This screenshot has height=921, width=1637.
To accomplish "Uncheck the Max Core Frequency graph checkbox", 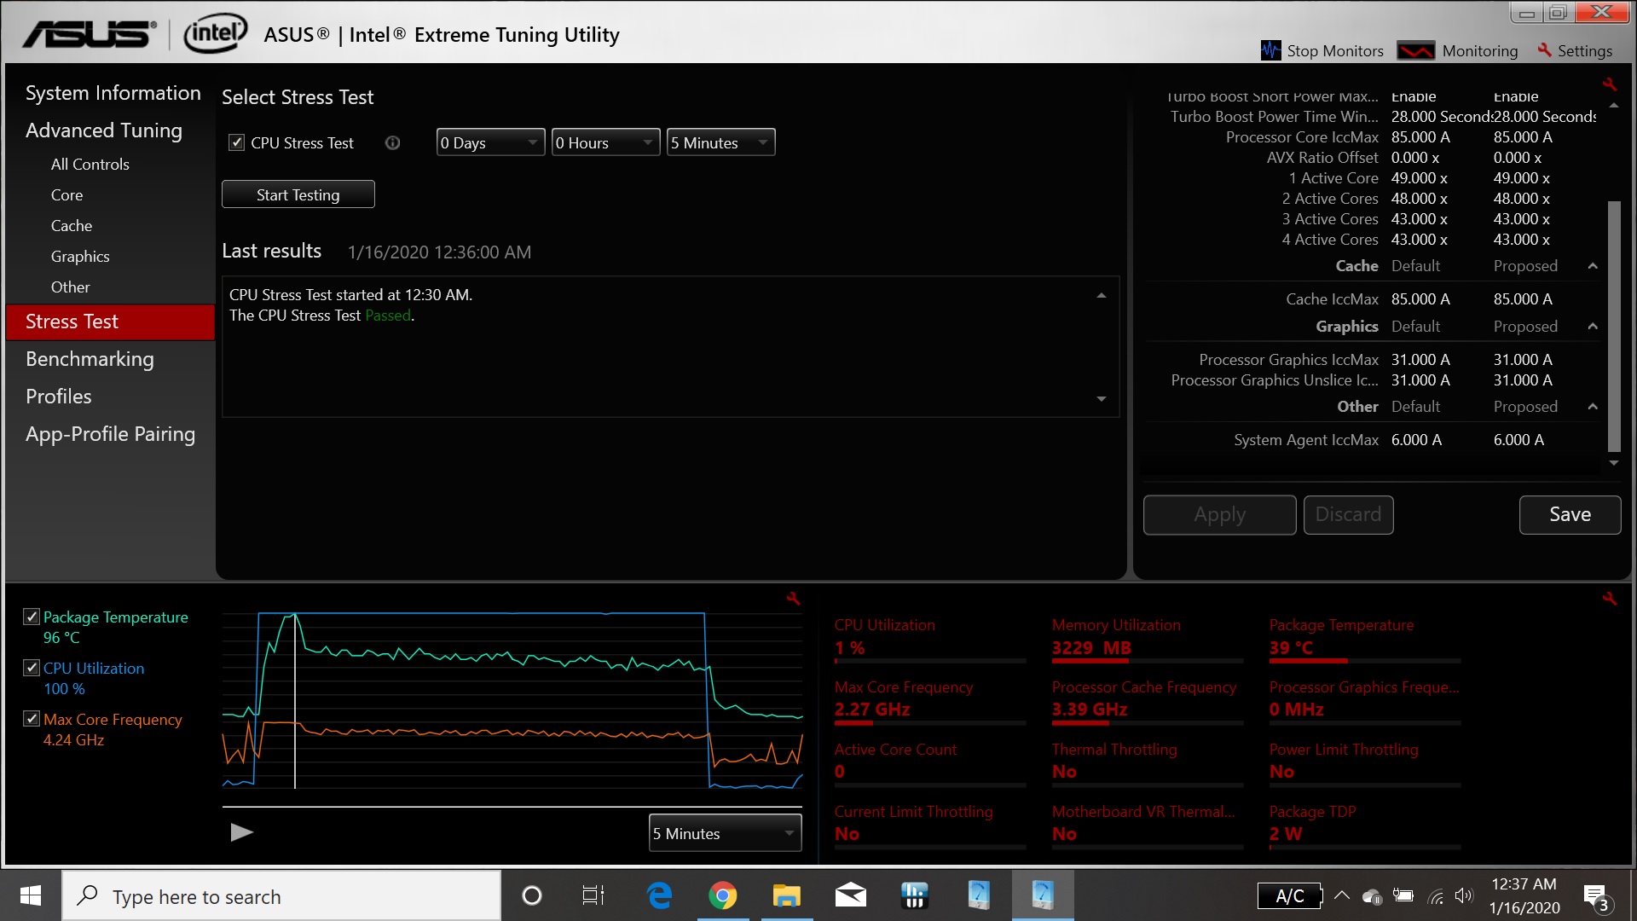I will (x=32, y=719).
